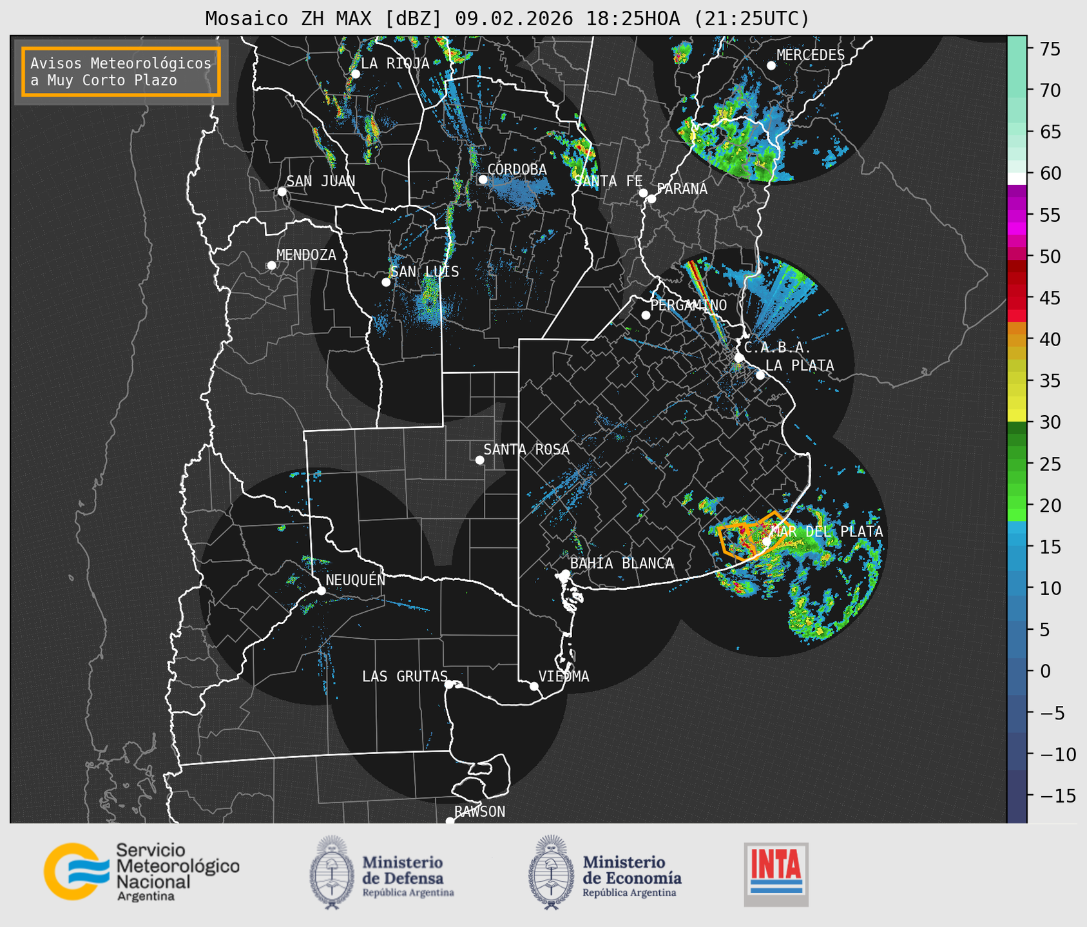1087x927 pixels.
Task: Click the C.A.B.A. city marker dot
Action: (739, 358)
